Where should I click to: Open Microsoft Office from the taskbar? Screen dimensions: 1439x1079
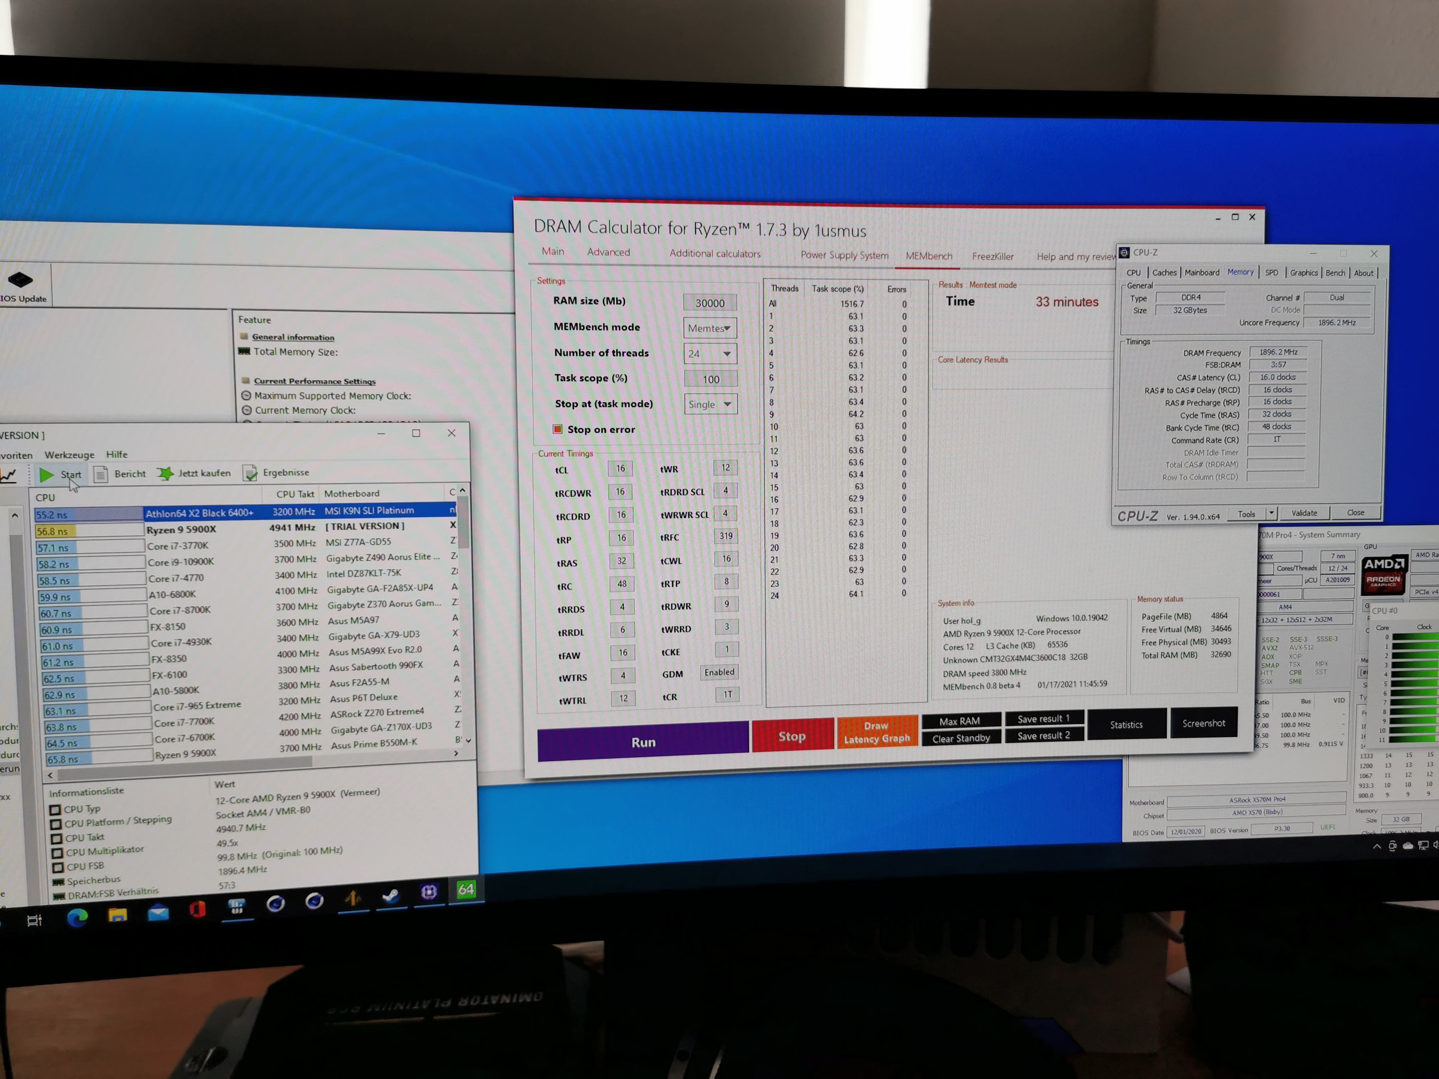(x=197, y=909)
